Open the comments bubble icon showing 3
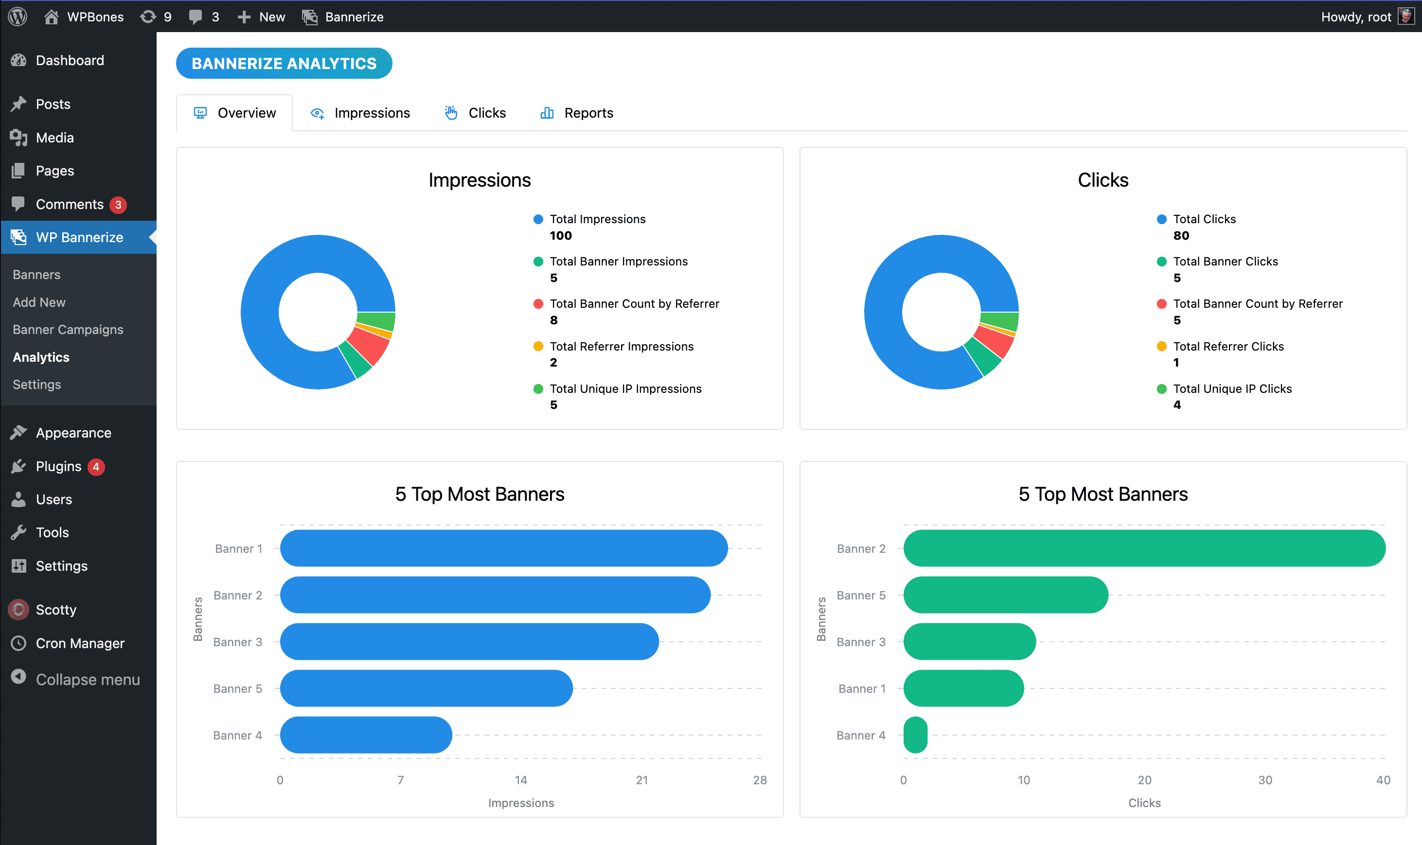The width and height of the screenshot is (1422, 845). point(196,17)
